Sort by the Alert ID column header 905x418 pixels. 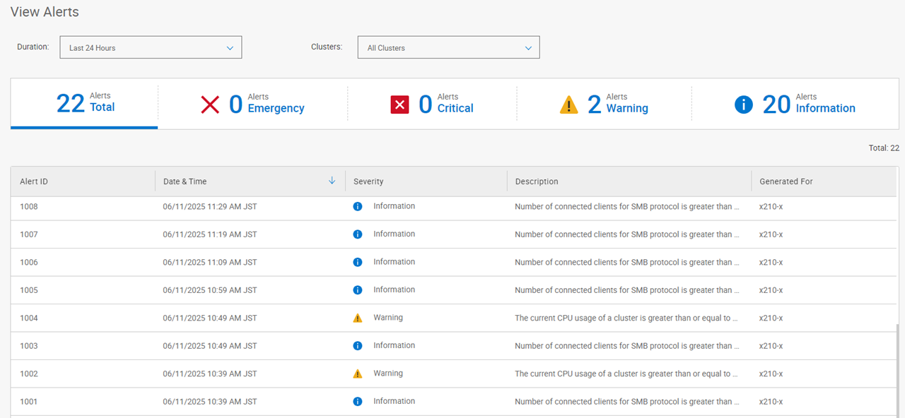(34, 181)
